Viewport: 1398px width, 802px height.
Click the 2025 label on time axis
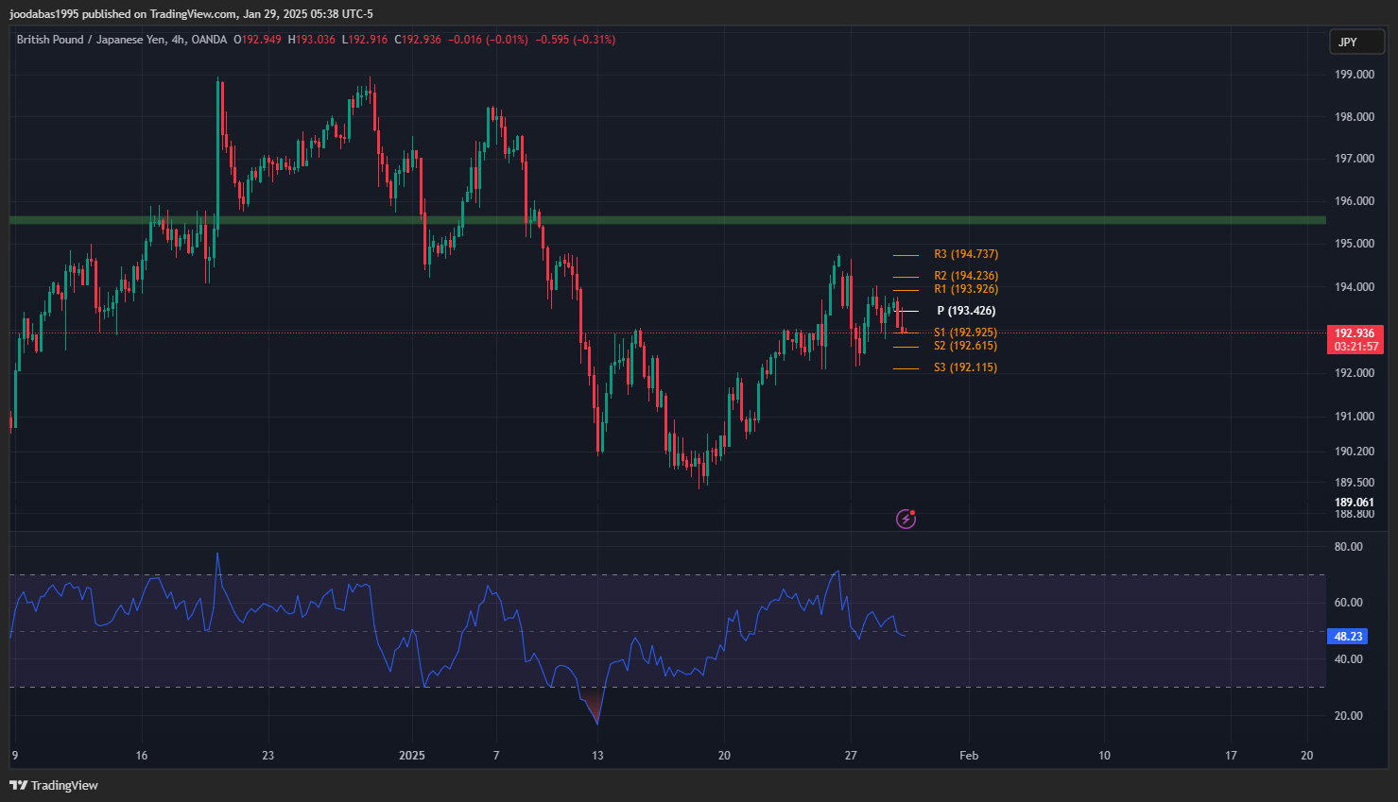tap(412, 755)
